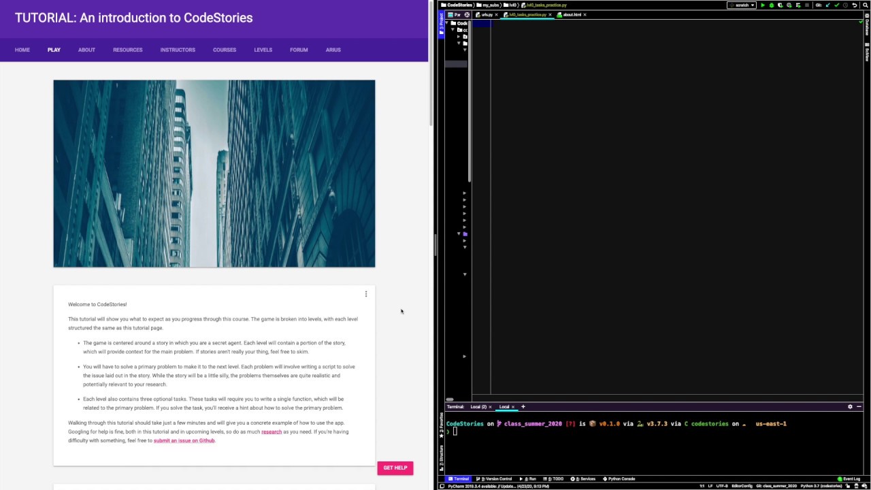Open the Python Console tool window
The height and width of the screenshot is (490, 871).
pyautogui.click(x=619, y=478)
